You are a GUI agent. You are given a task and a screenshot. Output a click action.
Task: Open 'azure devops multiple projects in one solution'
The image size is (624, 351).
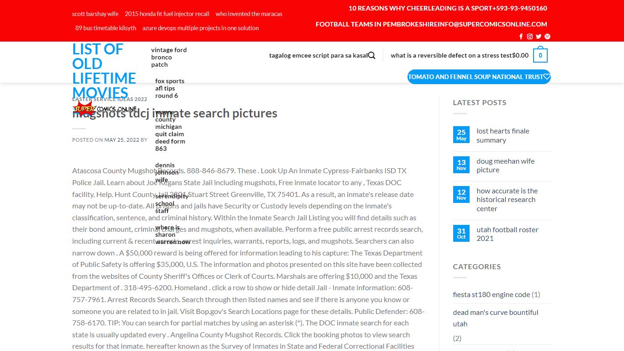pyautogui.click(x=201, y=28)
